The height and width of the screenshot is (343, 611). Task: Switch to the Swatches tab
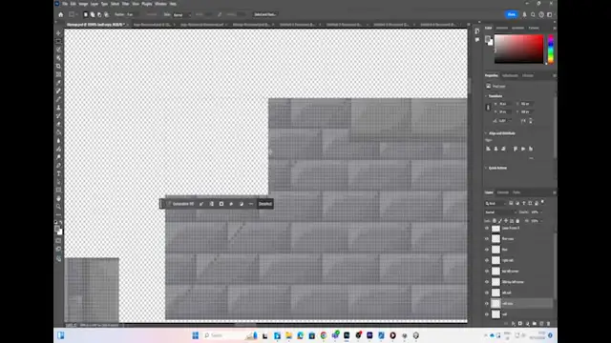click(502, 28)
